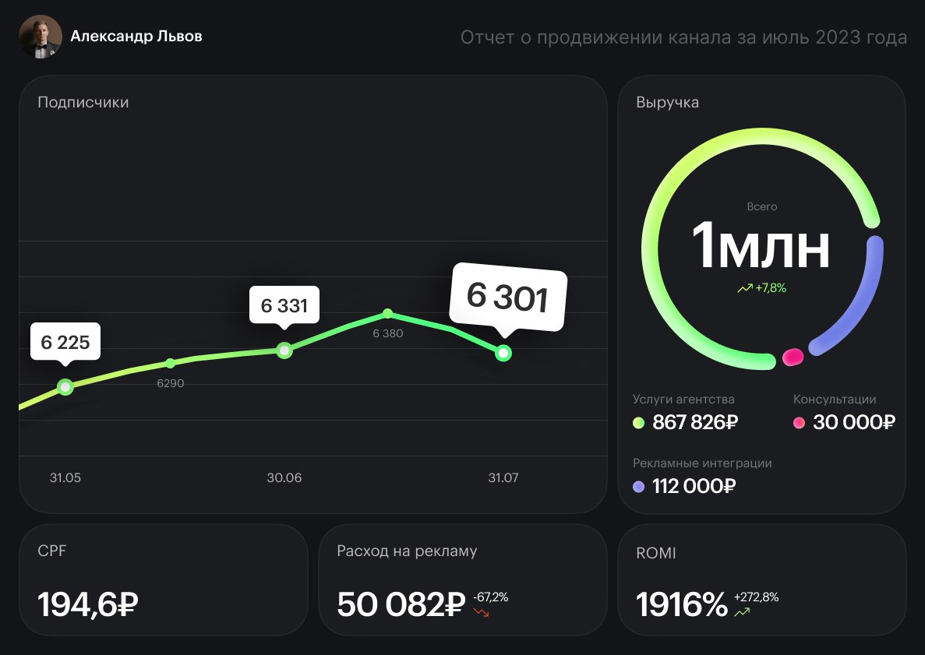The image size is (925, 655).
Task: Click Александр Львов profile avatar
Action: tap(41, 37)
